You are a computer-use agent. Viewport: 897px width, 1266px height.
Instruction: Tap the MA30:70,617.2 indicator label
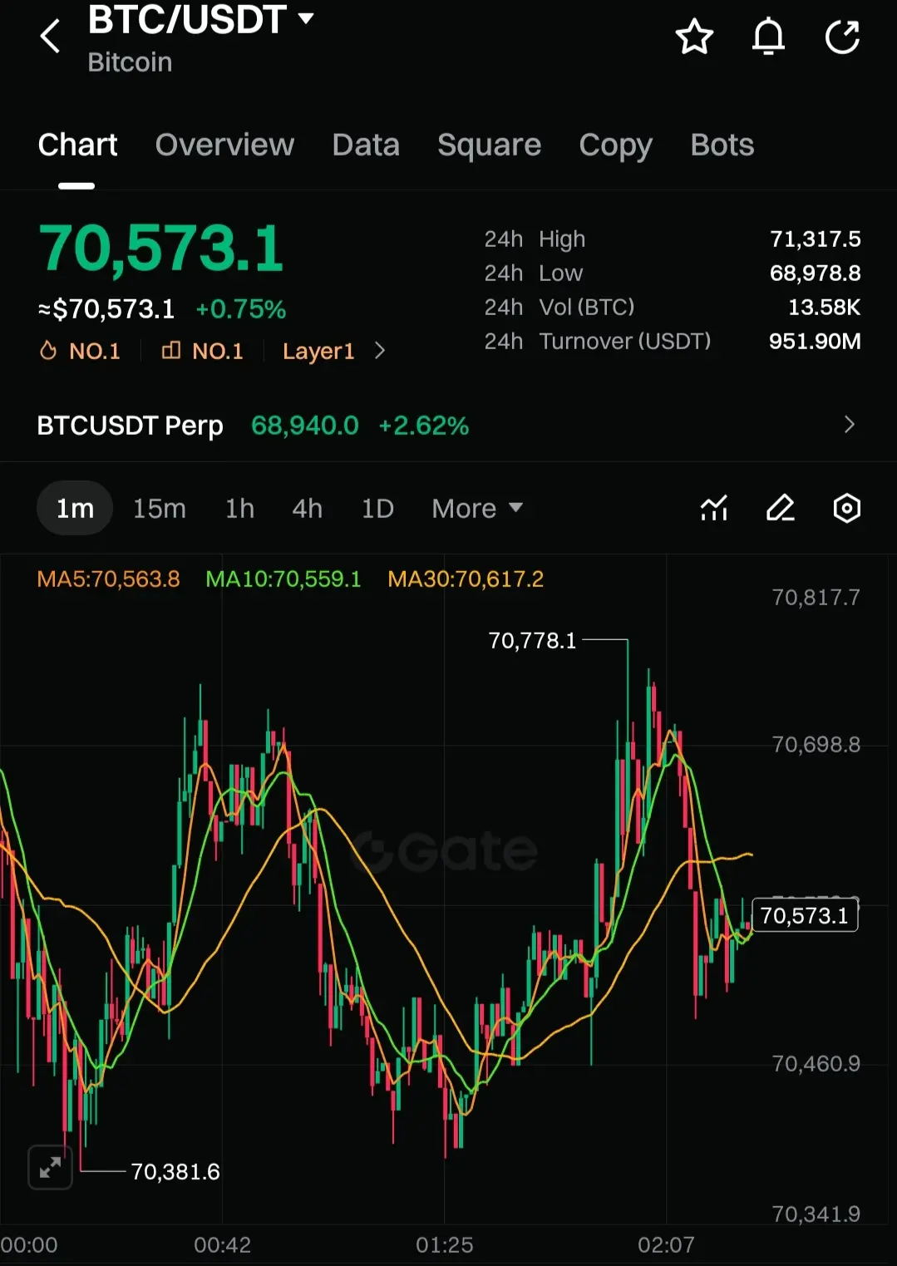point(466,579)
